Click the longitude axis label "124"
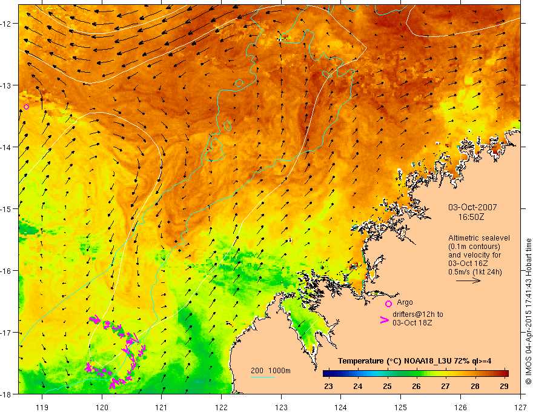Image resolution: width=533 pixels, height=412 pixels. click(341, 407)
